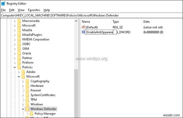The height and width of the screenshot is (118, 183).
Task: Select the Adobe folder icon
Action: pos(23,72)
